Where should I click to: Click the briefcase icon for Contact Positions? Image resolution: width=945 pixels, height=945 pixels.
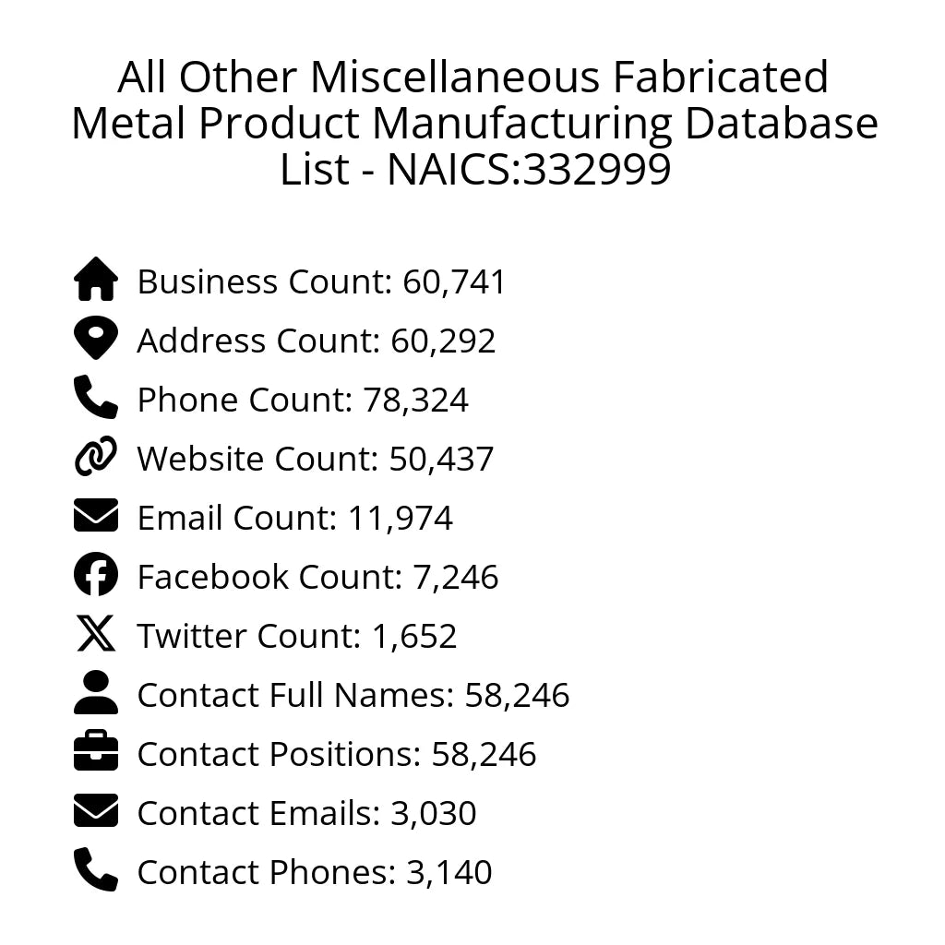click(96, 752)
